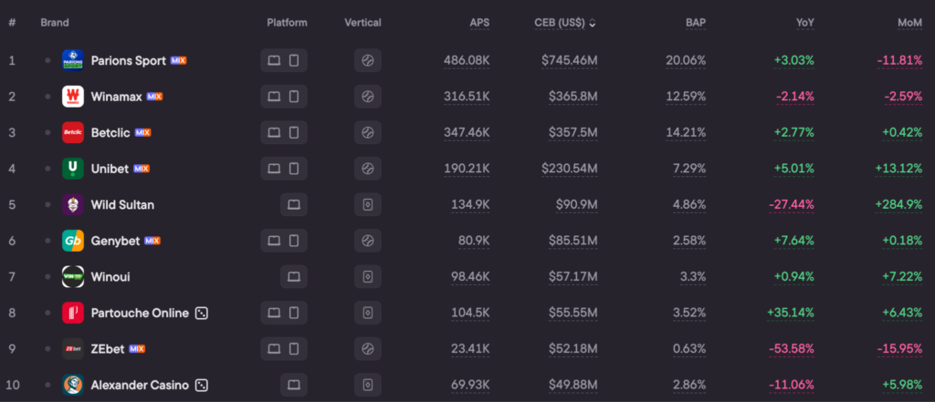Screen dimensions: 935x402
Task: Click the Genybet Gb brand logo
Action: pos(73,241)
